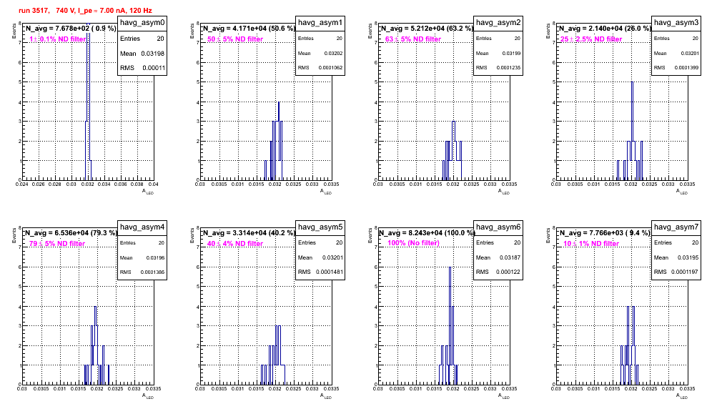Select the 79± 5% ND filter label
Screen dimensions: 712x409
coord(57,244)
